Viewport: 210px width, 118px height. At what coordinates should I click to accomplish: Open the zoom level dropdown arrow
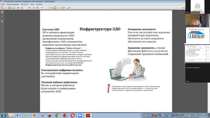pos(46,8)
